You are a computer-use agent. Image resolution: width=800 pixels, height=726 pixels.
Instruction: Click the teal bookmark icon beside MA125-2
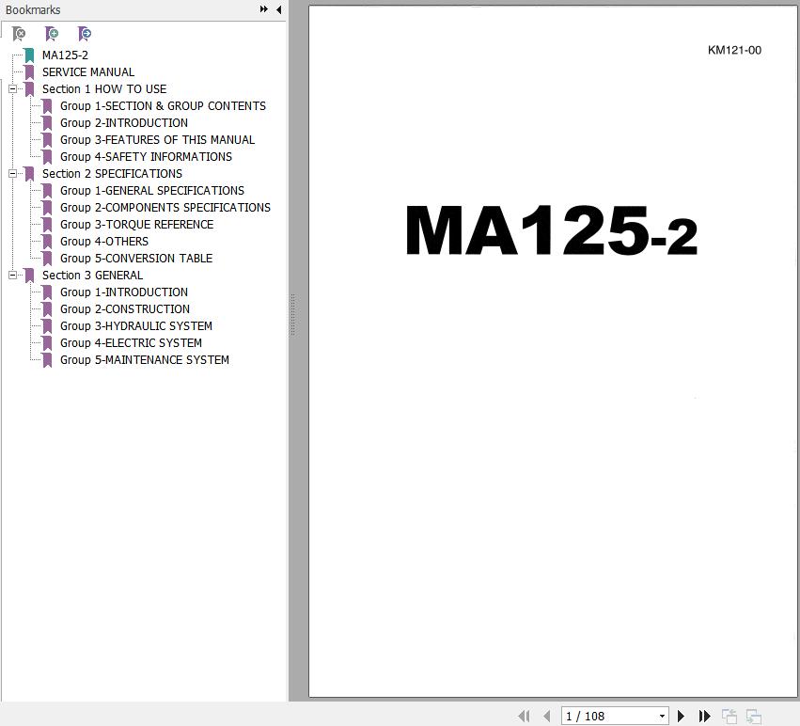(29, 55)
